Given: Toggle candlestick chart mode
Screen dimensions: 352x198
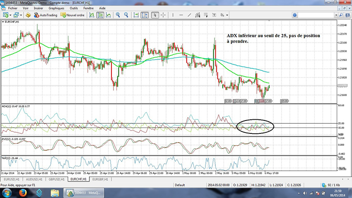Looking at the screenshot, I should pos(100,15).
